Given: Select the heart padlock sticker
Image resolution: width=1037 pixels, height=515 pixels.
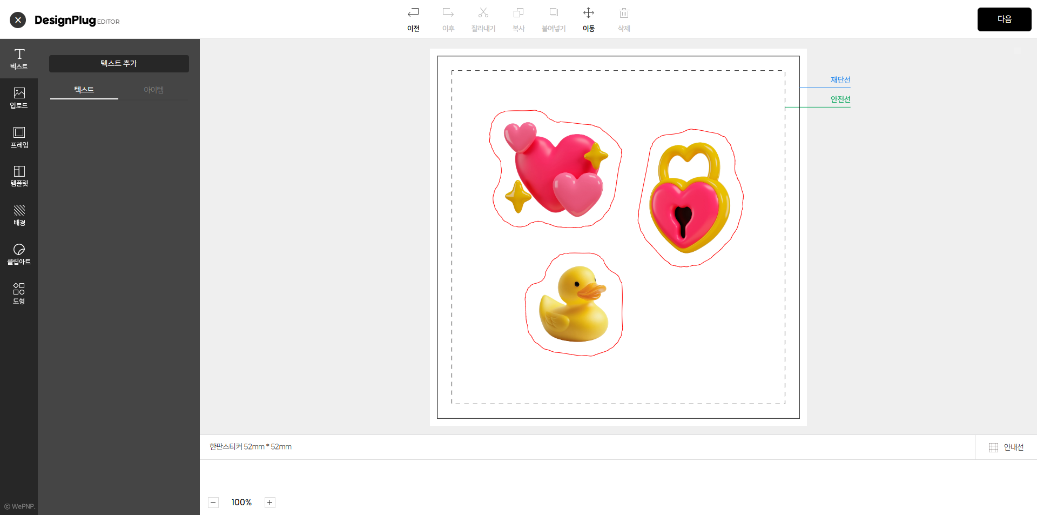Looking at the screenshot, I should click(689, 198).
